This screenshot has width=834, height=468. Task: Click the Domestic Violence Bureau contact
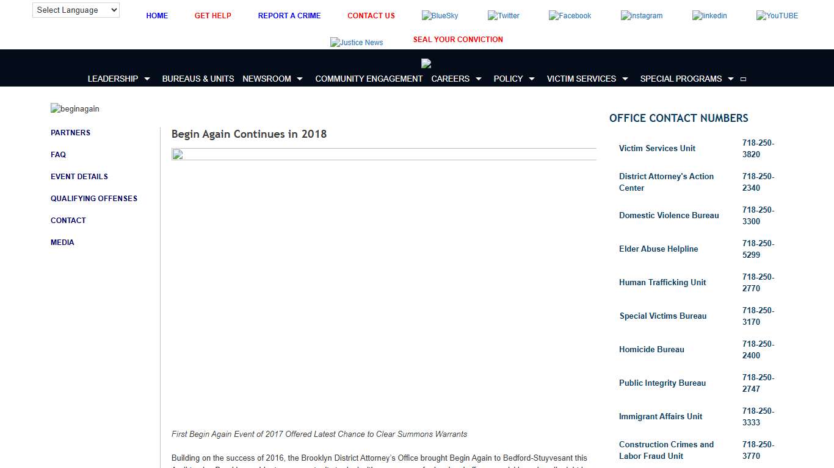[x=669, y=216]
